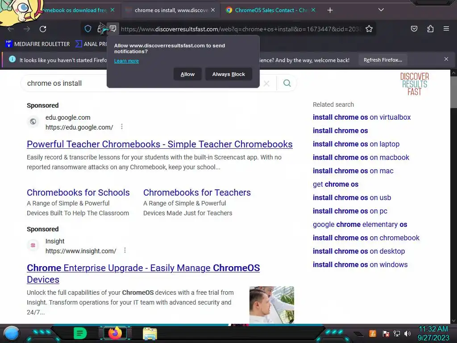Viewport: 457px width, 343px height.
Task: Select get chrome os related search
Action: 336,184
